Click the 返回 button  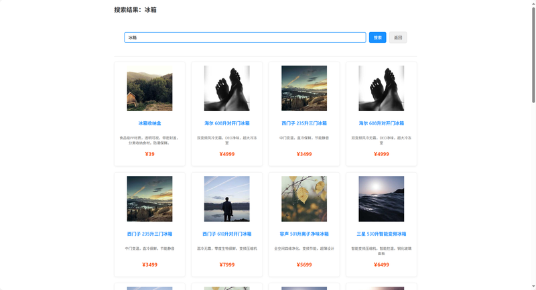pos(398,38)
